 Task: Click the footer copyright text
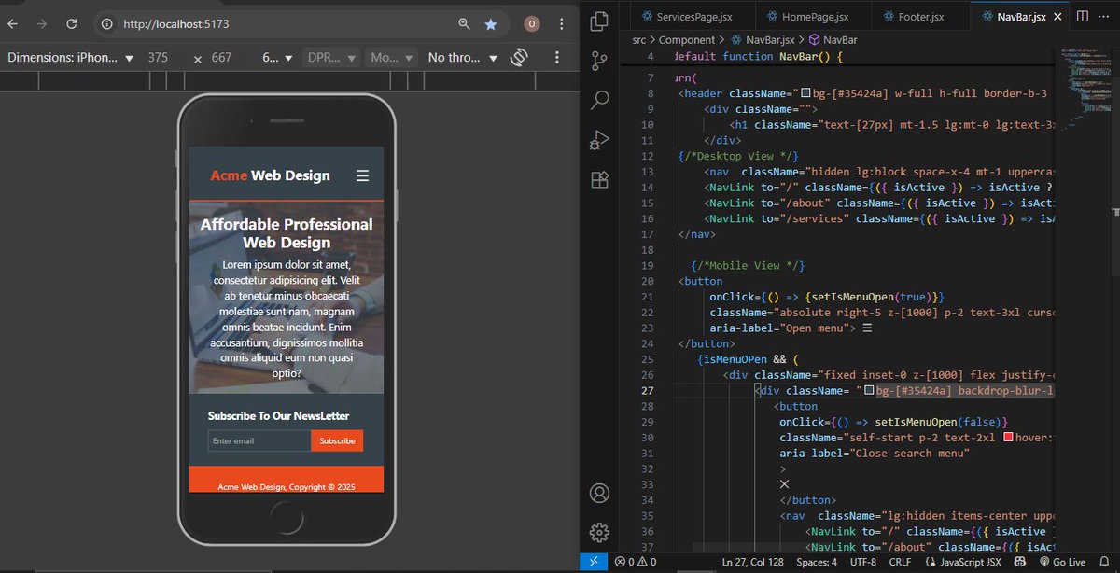click(287, 486)
